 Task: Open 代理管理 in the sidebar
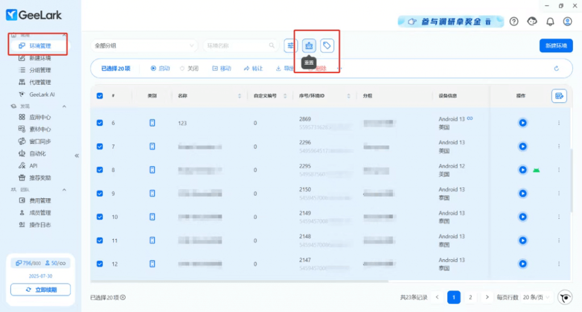pos(40,82)
